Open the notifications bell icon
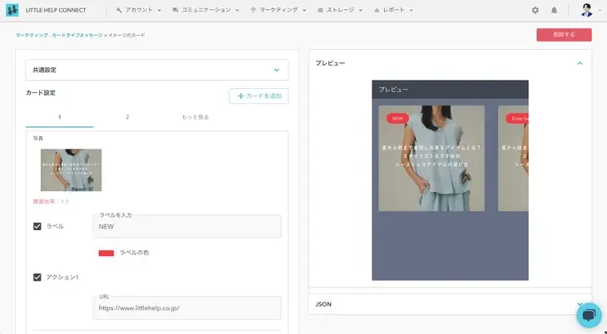This screenshot has width=607, height=334. tap(555, 10)
